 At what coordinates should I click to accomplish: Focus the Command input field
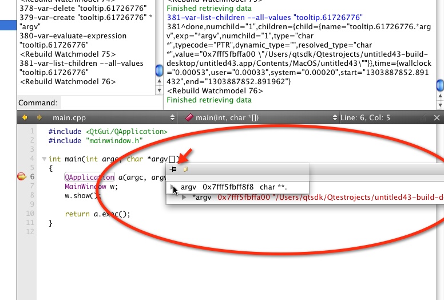click(x=109, y=102)
